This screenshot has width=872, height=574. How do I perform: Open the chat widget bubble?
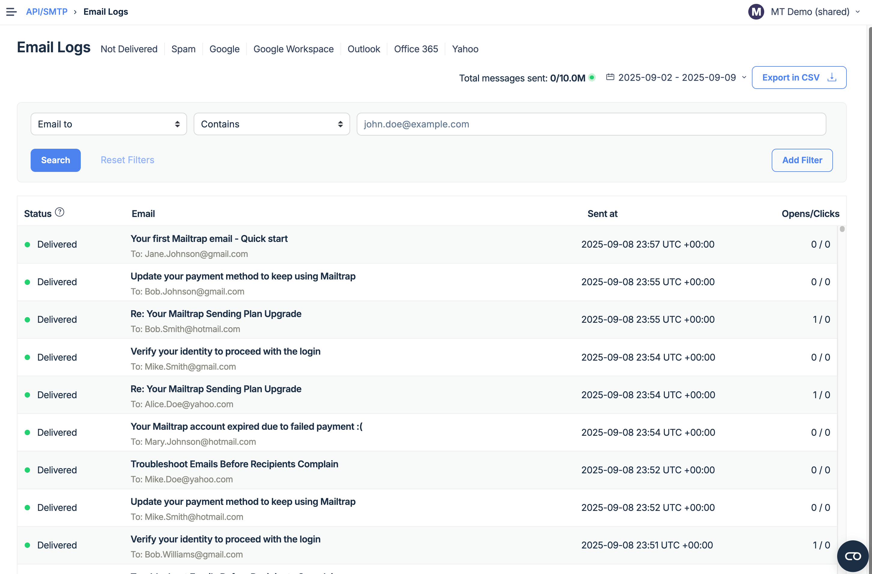point(852,556)
